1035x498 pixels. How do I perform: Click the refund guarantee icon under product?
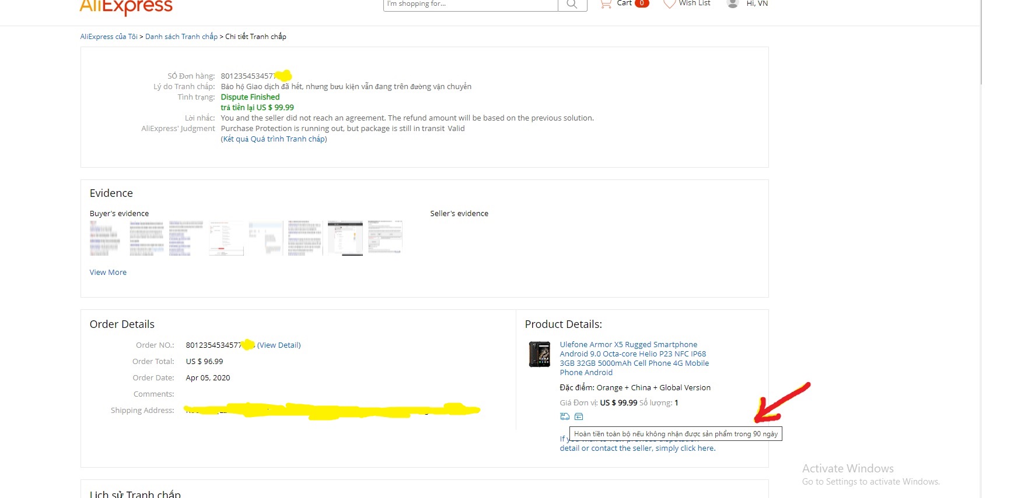pyautogui.click(x=579, y=416)
